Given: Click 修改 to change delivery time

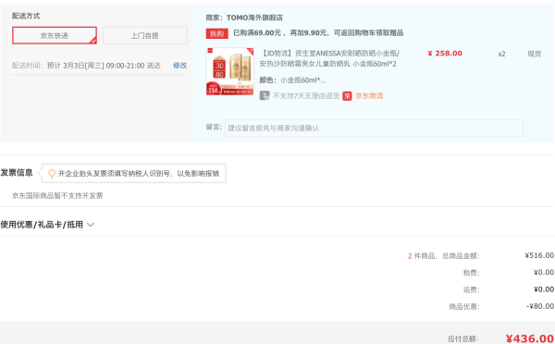Looking at the screenshot, I should point(179,66).
